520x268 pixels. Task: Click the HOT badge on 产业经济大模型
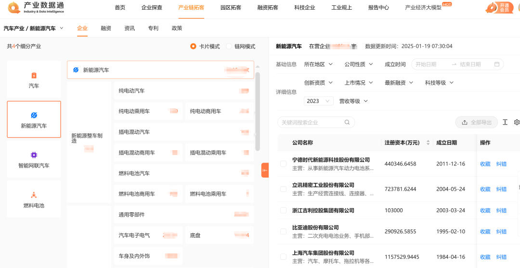tap(447, 4)
